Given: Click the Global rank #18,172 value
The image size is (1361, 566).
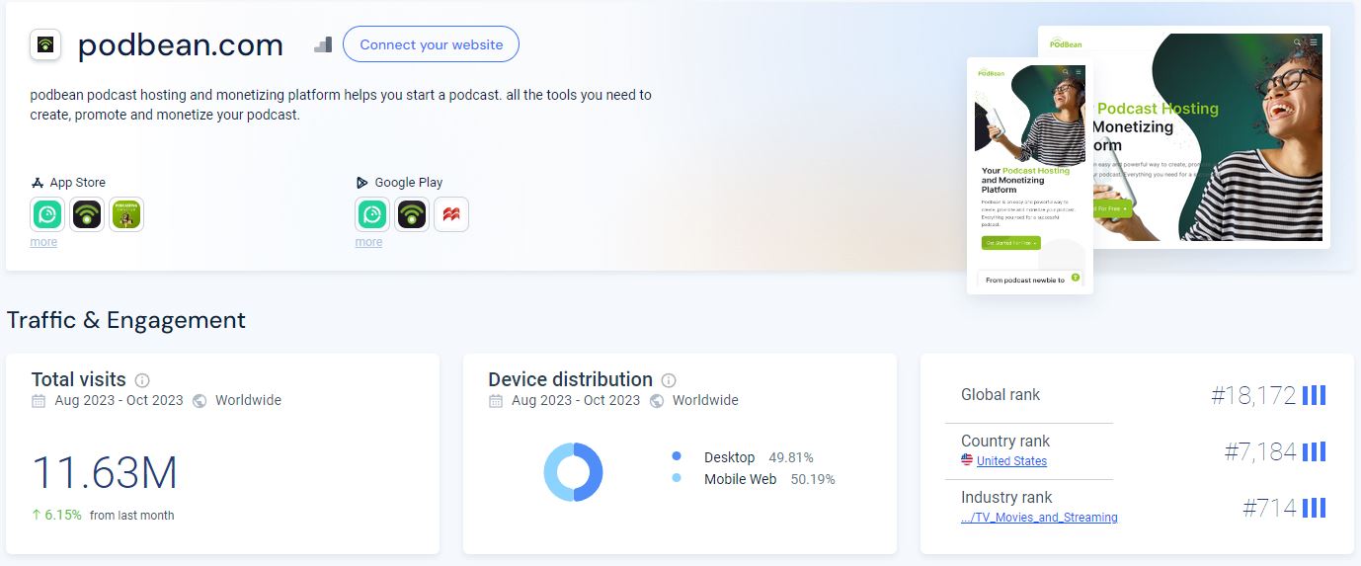Looking at the screenshot, I should click(1253, 396).
